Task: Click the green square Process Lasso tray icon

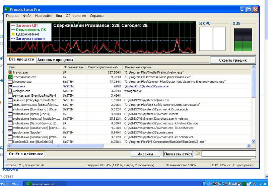Action: (244, 184)
